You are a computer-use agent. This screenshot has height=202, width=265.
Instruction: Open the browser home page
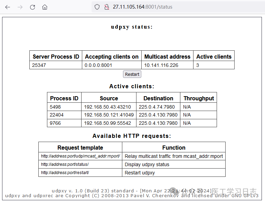(45, 7)
